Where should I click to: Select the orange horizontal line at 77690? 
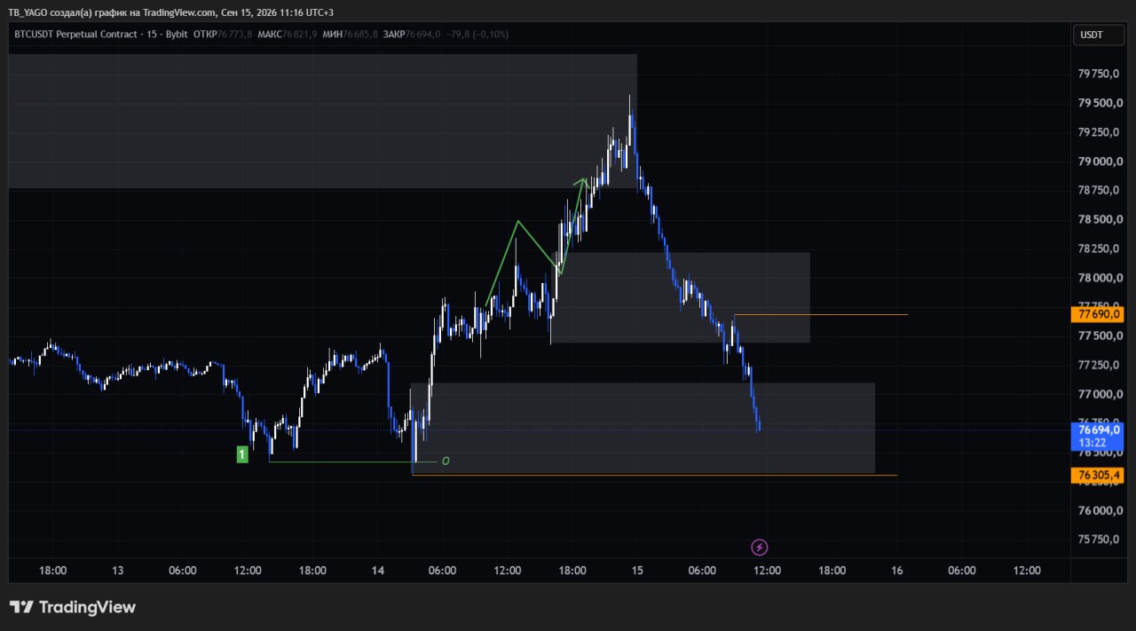coord(821,314)
